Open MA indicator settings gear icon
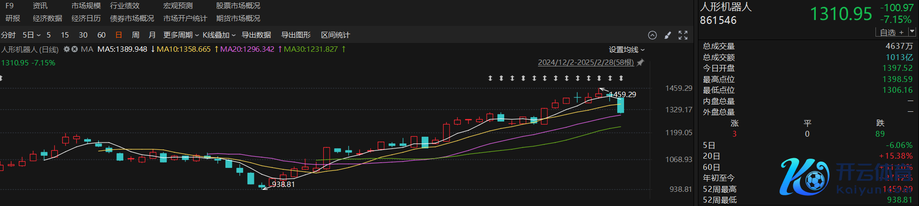The width and height of the screenshot is (919, 206). coord(67,49)
